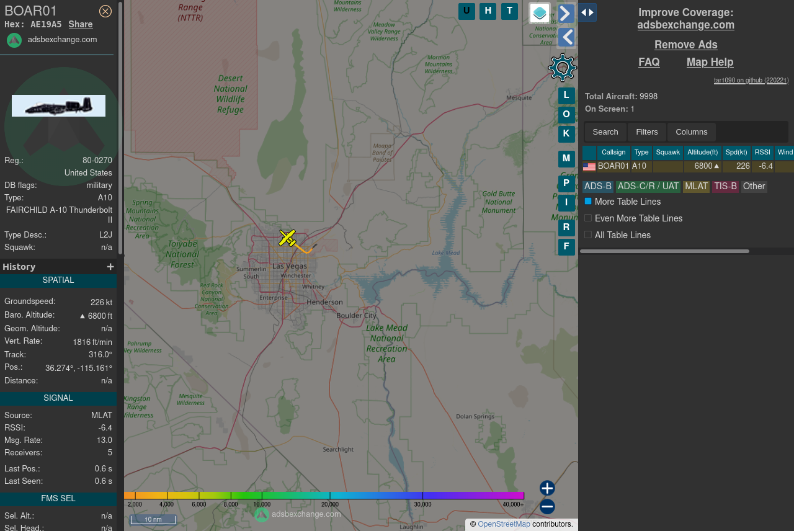
Task: Click the 4,000 mark on altitude color scale
Action: click(x=166, y=504)
